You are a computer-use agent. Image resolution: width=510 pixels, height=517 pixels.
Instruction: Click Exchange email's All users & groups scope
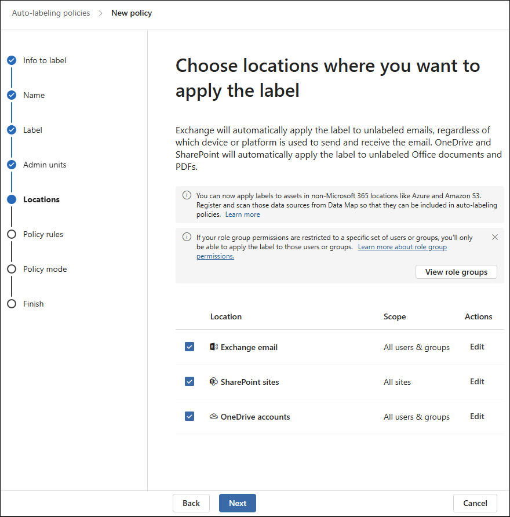point(416,347)
